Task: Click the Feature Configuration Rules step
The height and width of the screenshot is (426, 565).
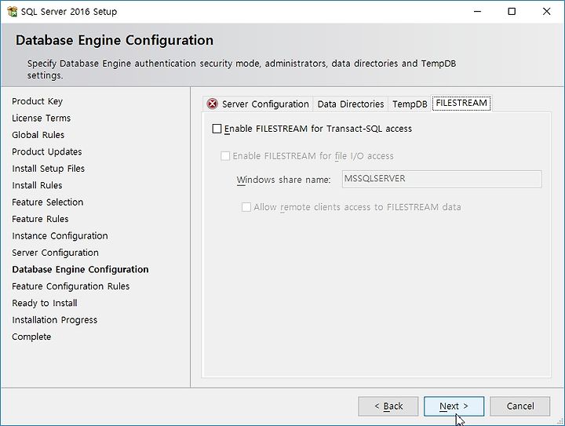Action: pyautogui.click(x=71, y=286)
